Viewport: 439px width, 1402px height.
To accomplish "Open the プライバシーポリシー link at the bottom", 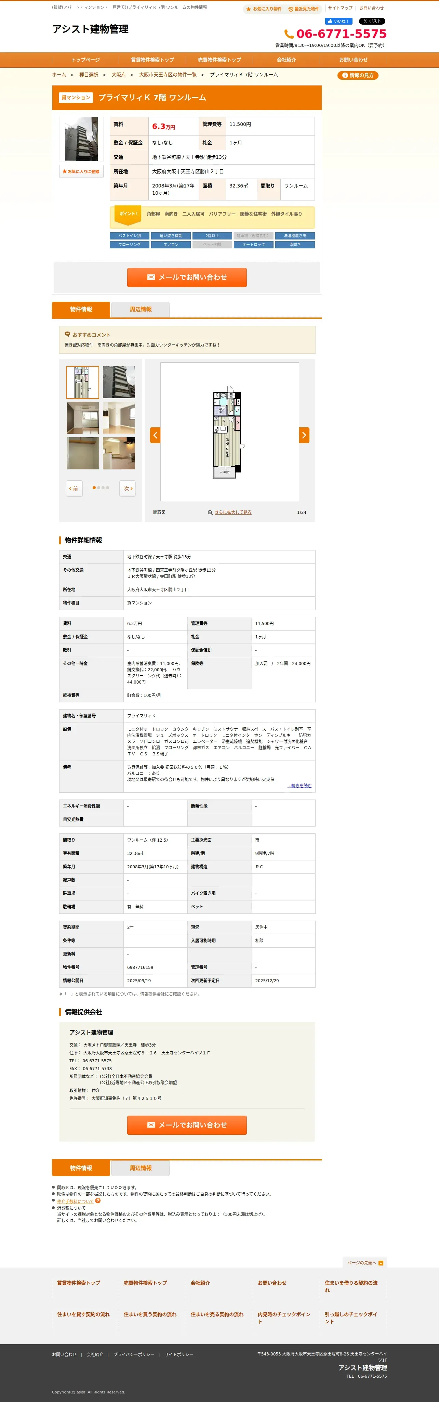I will pos(134,1354).
